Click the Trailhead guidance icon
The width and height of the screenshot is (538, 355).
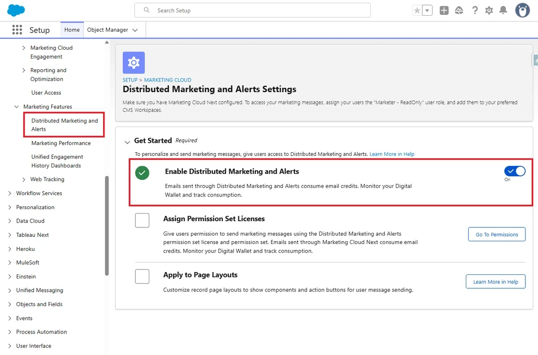coord(459,10)
